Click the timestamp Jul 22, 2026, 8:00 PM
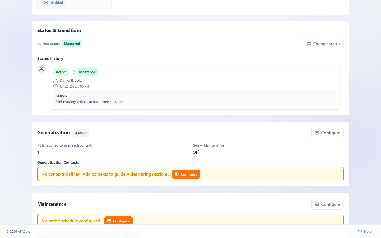The width and height of the screenshot is (381, 238). (74, 86)
